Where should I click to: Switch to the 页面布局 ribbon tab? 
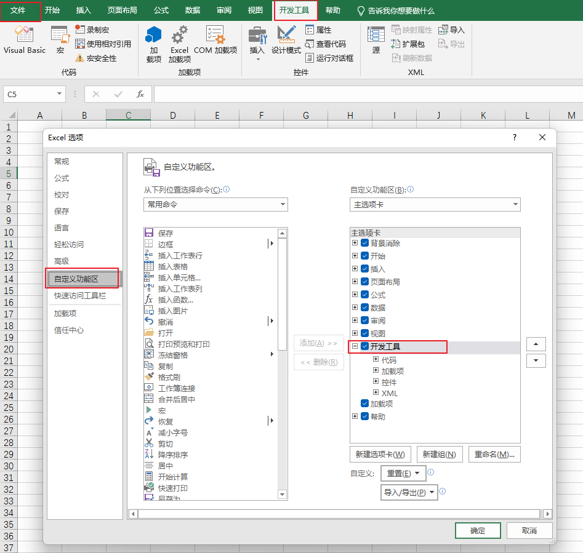click(x=122, y=10)
